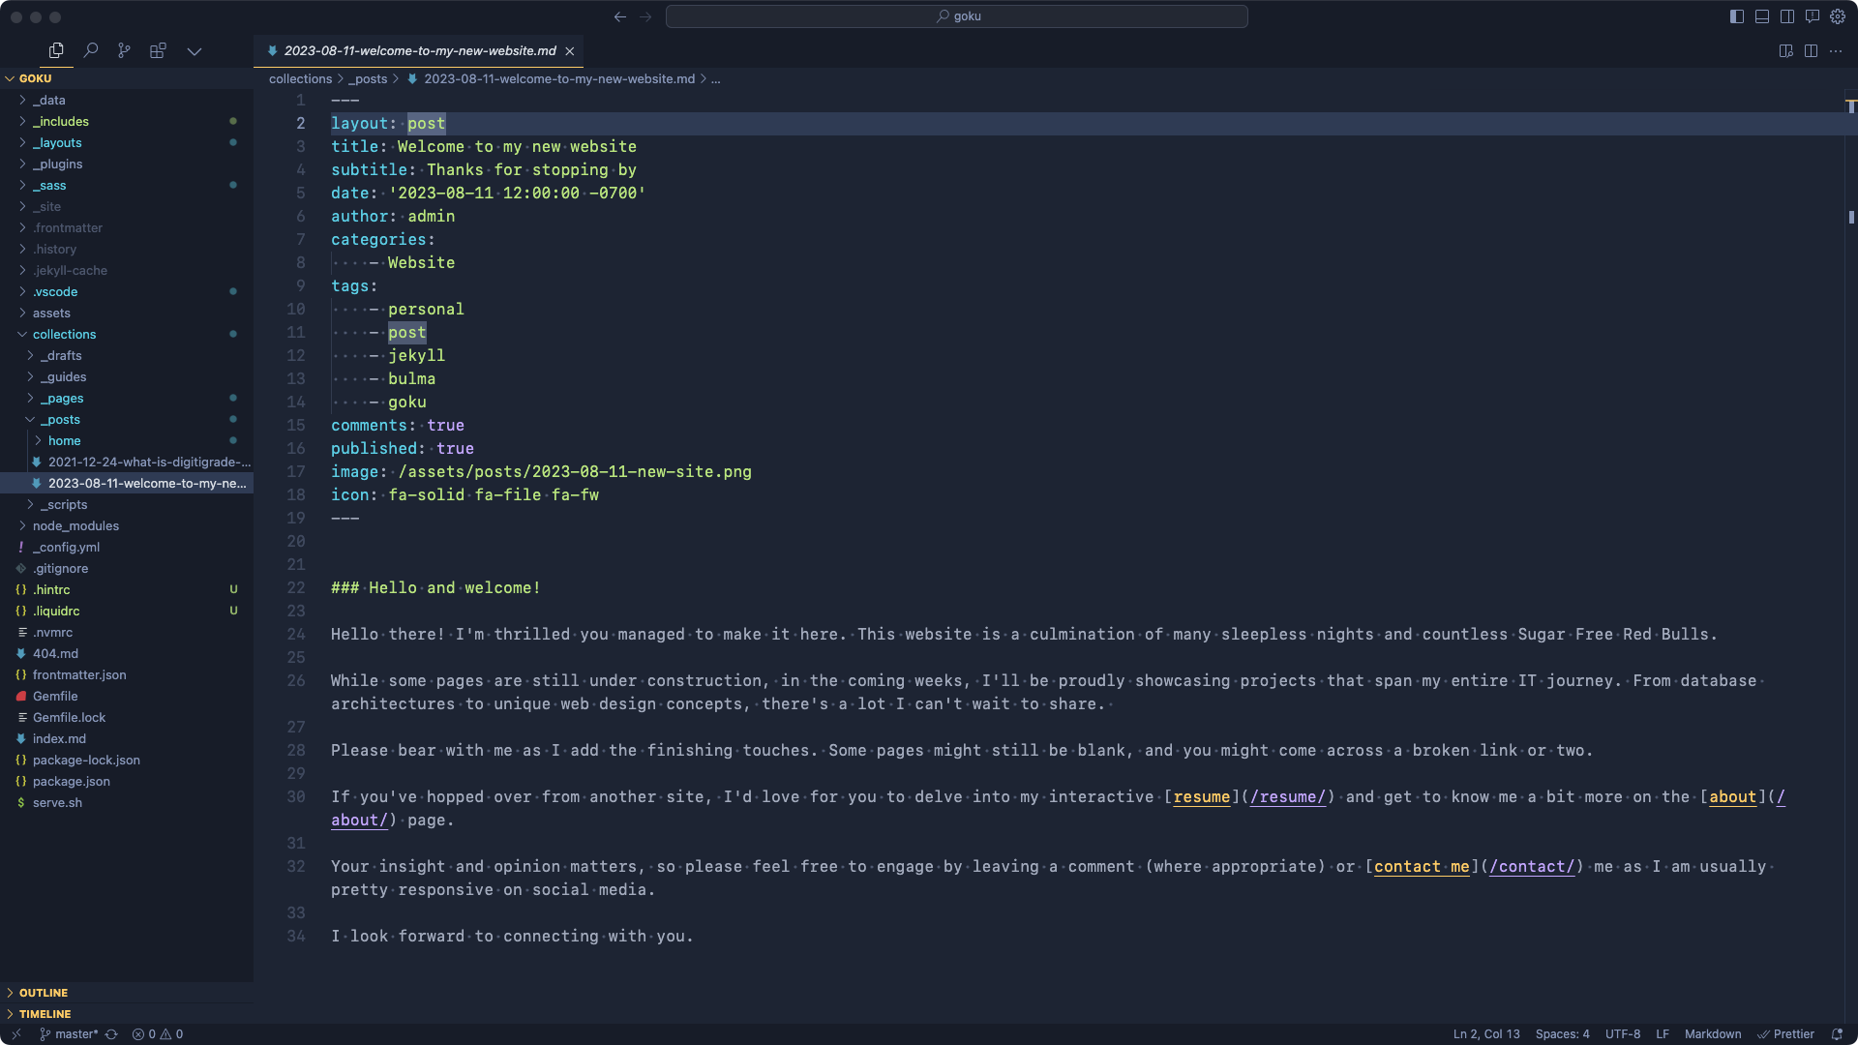
Task: Show additional views chevron in activity bar
Action: coord(195,50)
